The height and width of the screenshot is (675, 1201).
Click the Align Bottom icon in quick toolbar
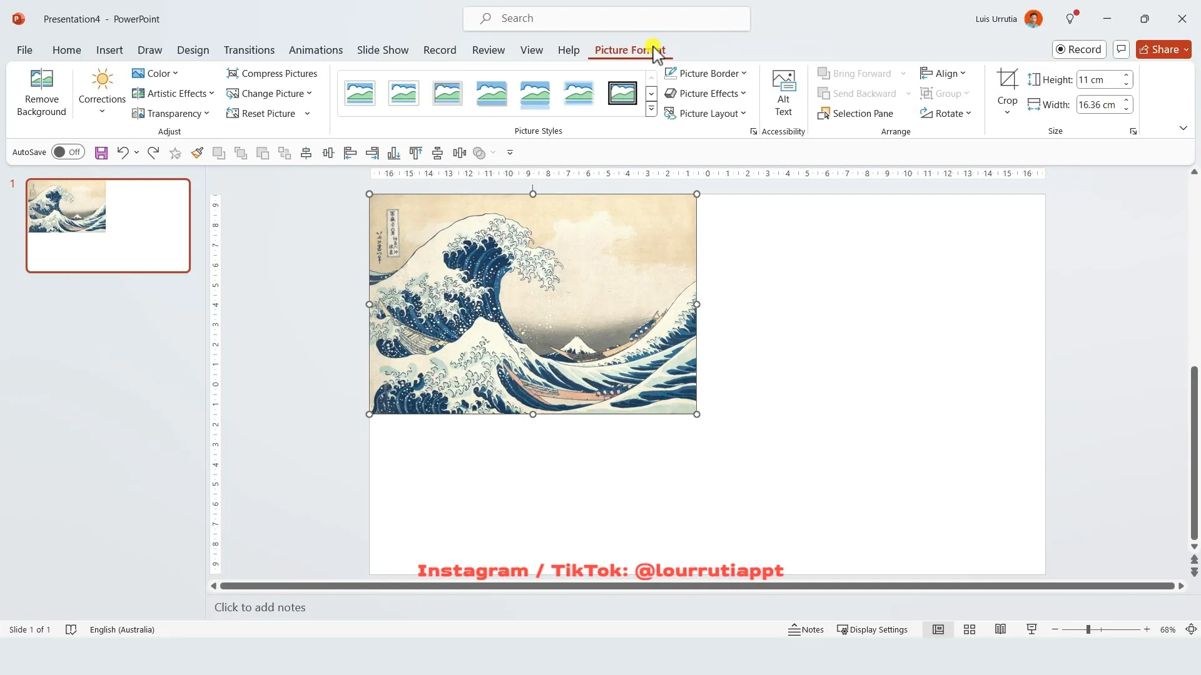click(394, 152)
